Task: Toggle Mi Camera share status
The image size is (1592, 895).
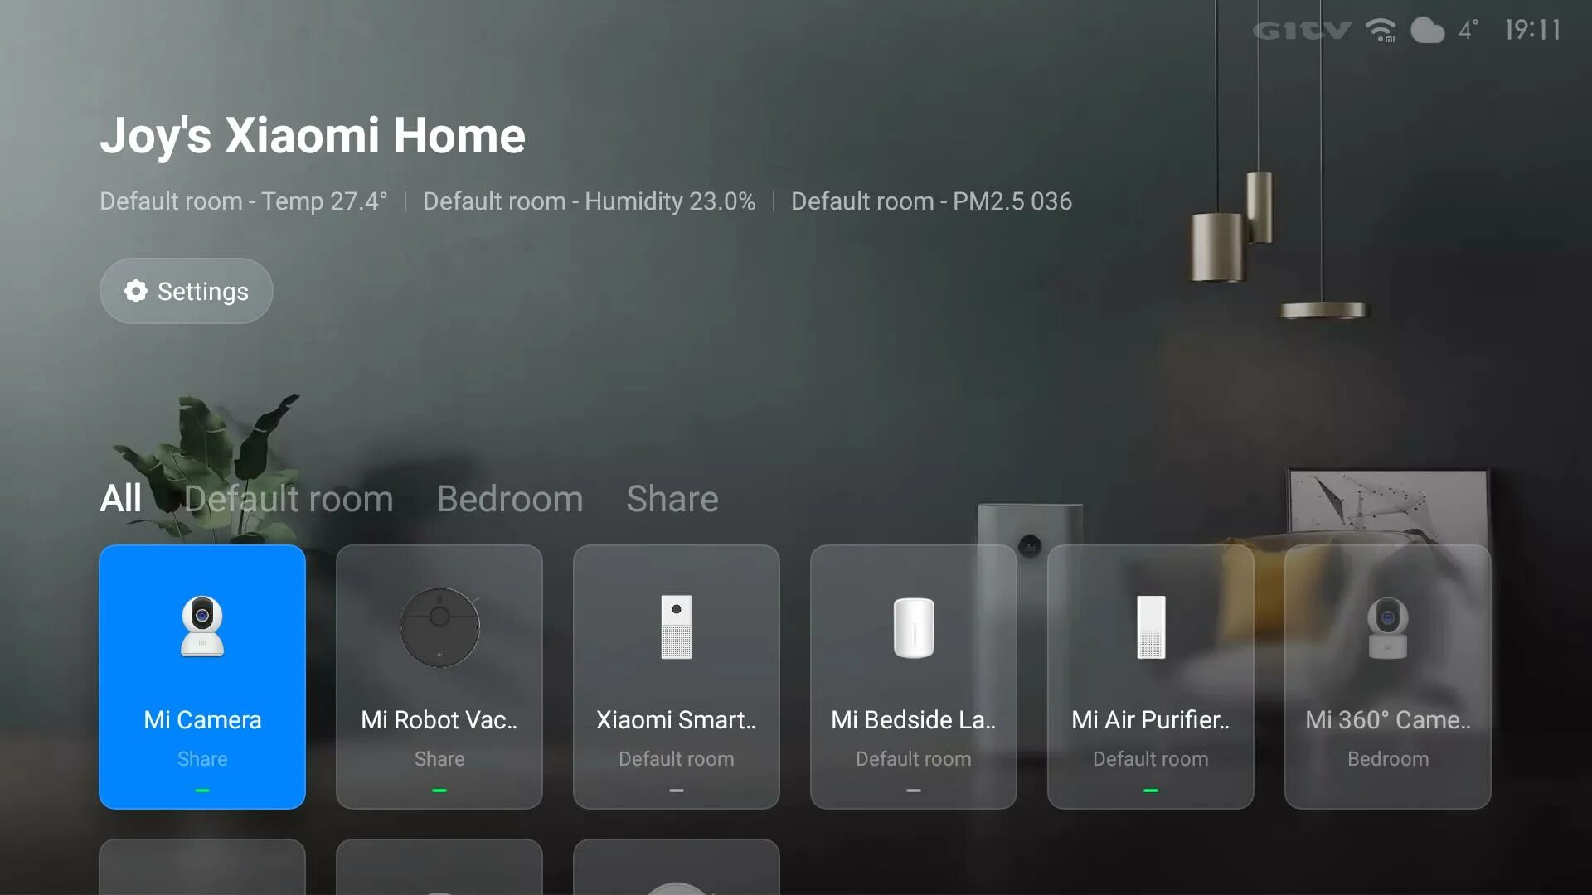Action: coord(201,758)
